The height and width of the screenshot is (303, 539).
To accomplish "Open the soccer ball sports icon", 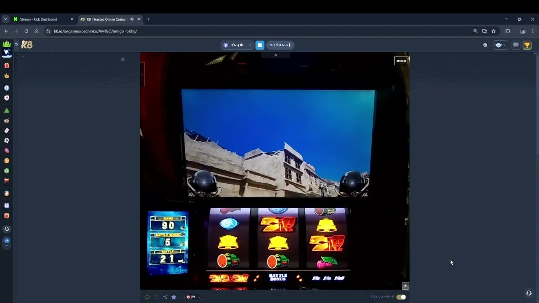I will point(6,141).
